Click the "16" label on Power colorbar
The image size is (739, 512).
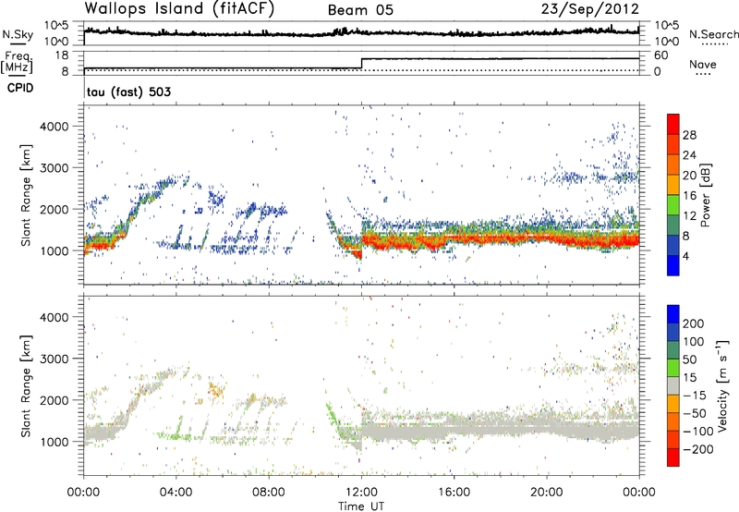(x=689, y=195)
